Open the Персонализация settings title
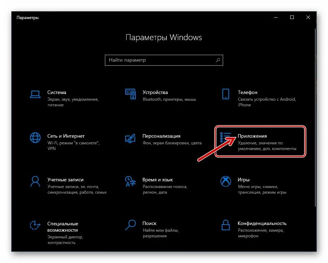 click(x=161, y=136)
